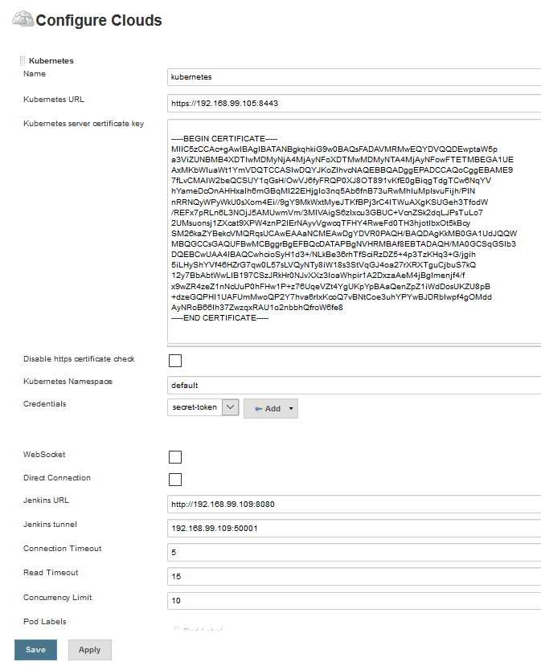Click the Credentials label
541x666 pixels.
tap(45, 404)
